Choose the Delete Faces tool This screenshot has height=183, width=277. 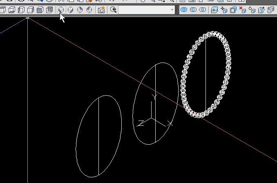click(242, 9)
